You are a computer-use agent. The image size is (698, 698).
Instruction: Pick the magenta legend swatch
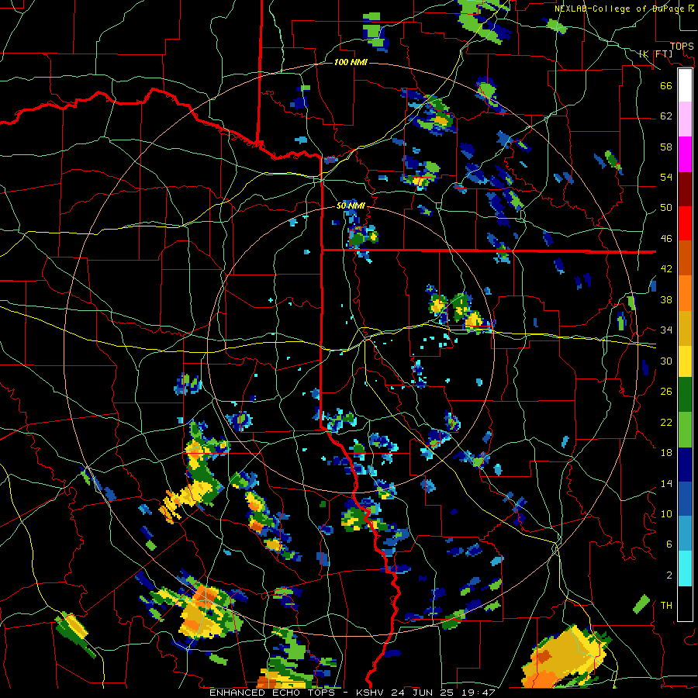pos(685,154)
